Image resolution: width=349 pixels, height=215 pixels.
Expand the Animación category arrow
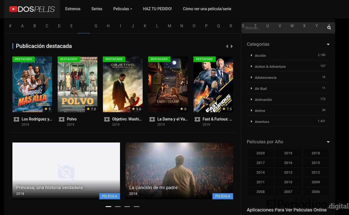pyautogui.click(x=251, y=100)
